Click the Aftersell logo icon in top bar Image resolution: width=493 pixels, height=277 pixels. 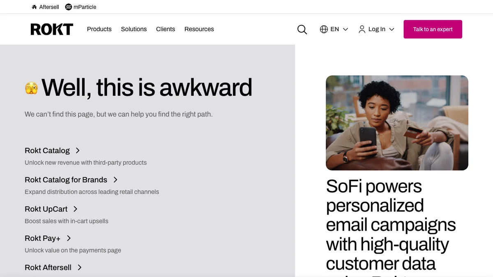pos(34,7)
